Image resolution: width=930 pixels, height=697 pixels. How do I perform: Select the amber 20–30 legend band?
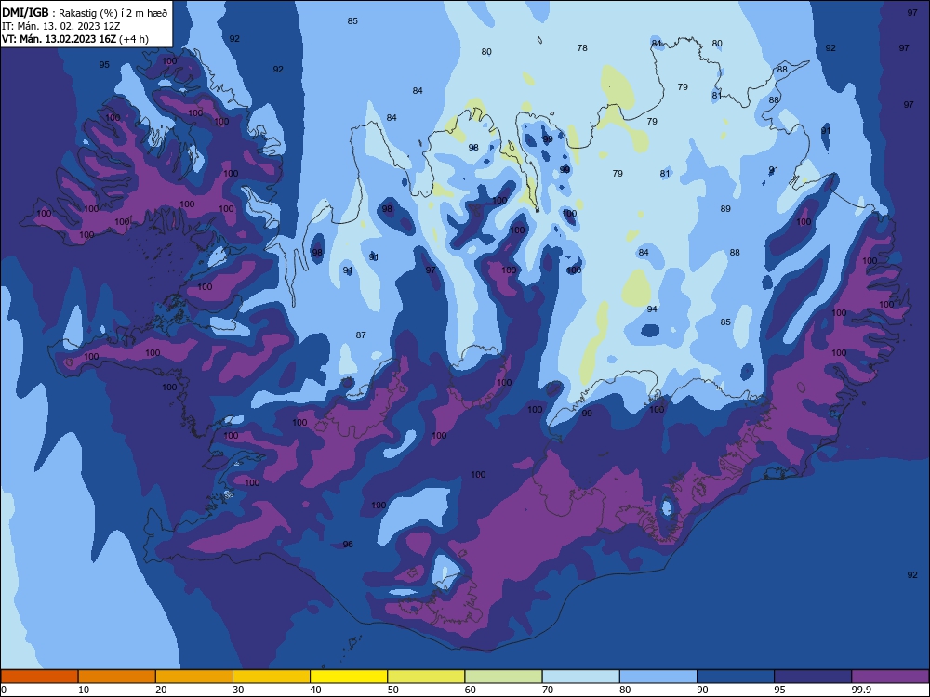click(x=194, y=677)
